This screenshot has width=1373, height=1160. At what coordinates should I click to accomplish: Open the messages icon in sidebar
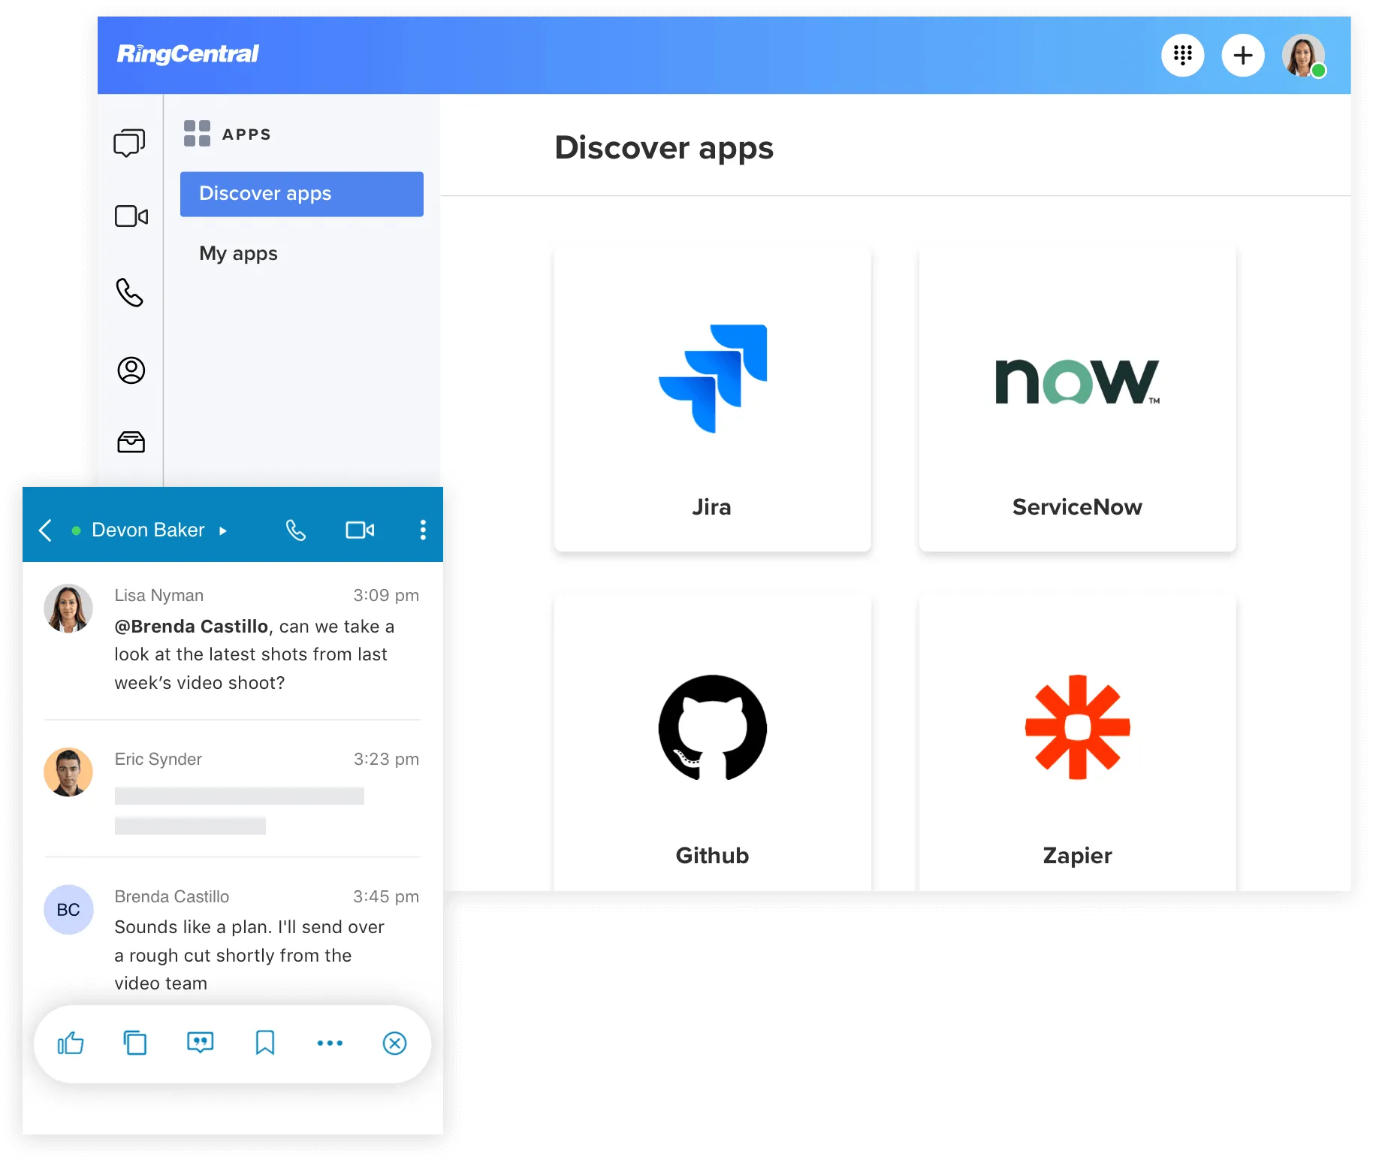pyautogui.click(x=130, y=143)
